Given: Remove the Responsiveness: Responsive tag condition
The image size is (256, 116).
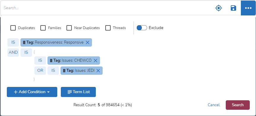Looking at the screenshot, I should (x=88, y=42).
